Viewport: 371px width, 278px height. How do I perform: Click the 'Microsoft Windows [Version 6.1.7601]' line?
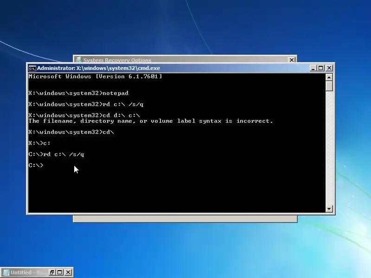point(95,76)
